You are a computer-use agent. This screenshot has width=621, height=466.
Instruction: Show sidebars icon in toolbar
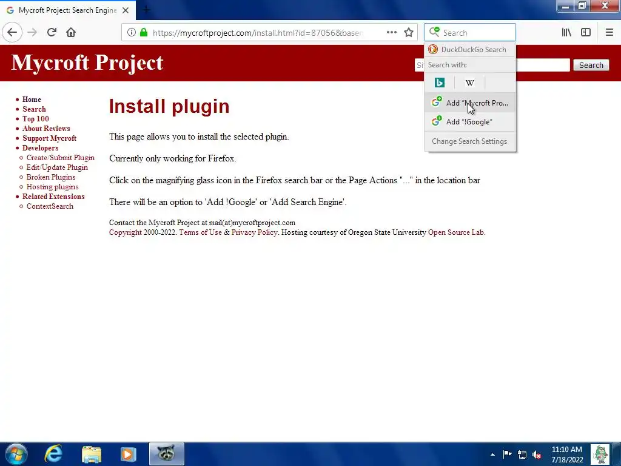point(586,33)
